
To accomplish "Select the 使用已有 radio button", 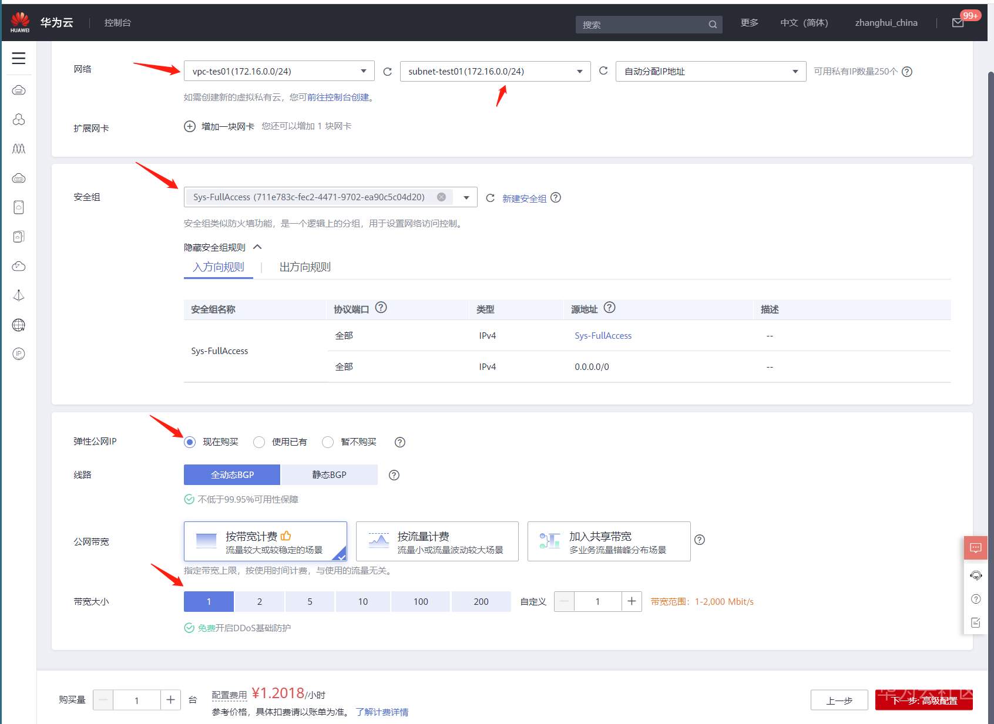I will [259, 442].
